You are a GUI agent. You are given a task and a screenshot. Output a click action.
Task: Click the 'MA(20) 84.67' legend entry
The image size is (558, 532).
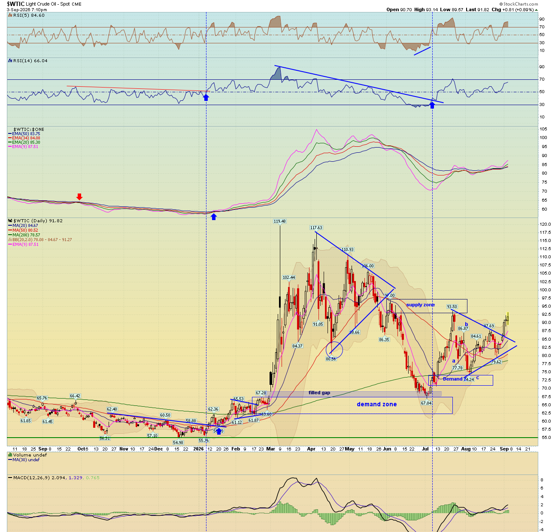point(23,226)
